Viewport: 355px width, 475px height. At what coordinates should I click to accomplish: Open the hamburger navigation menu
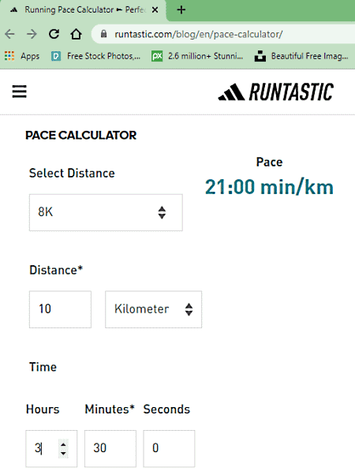[20, 92]
